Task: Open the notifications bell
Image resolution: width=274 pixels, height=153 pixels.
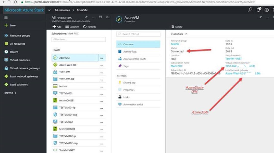Action: tap(258, 10)
